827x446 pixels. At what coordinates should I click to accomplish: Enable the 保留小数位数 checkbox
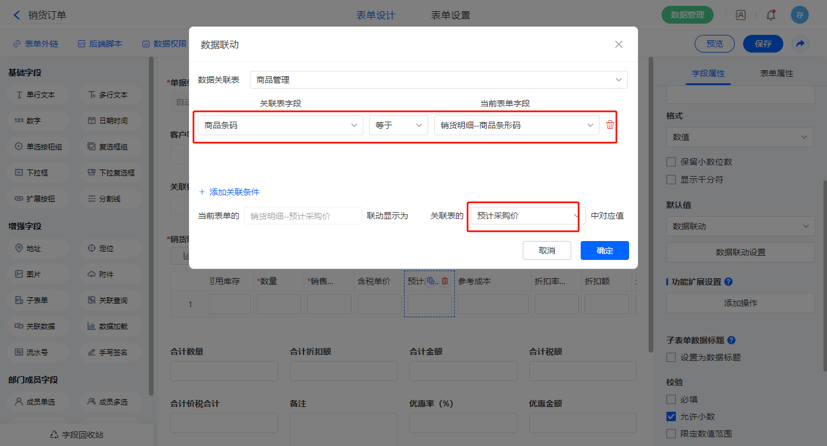tap(671, 162)
